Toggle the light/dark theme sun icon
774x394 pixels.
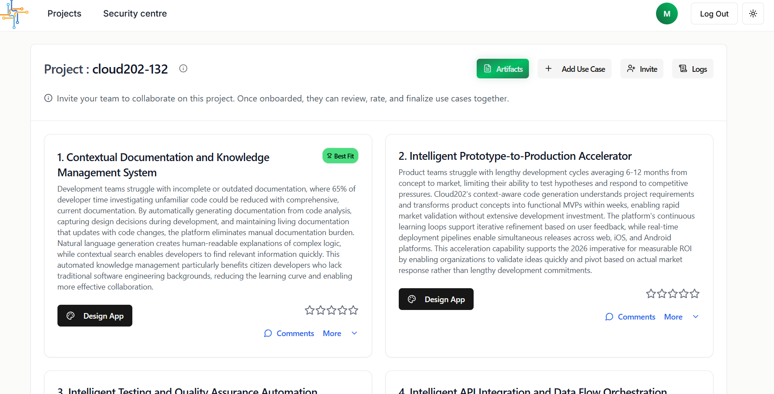(x=753, y=13)
